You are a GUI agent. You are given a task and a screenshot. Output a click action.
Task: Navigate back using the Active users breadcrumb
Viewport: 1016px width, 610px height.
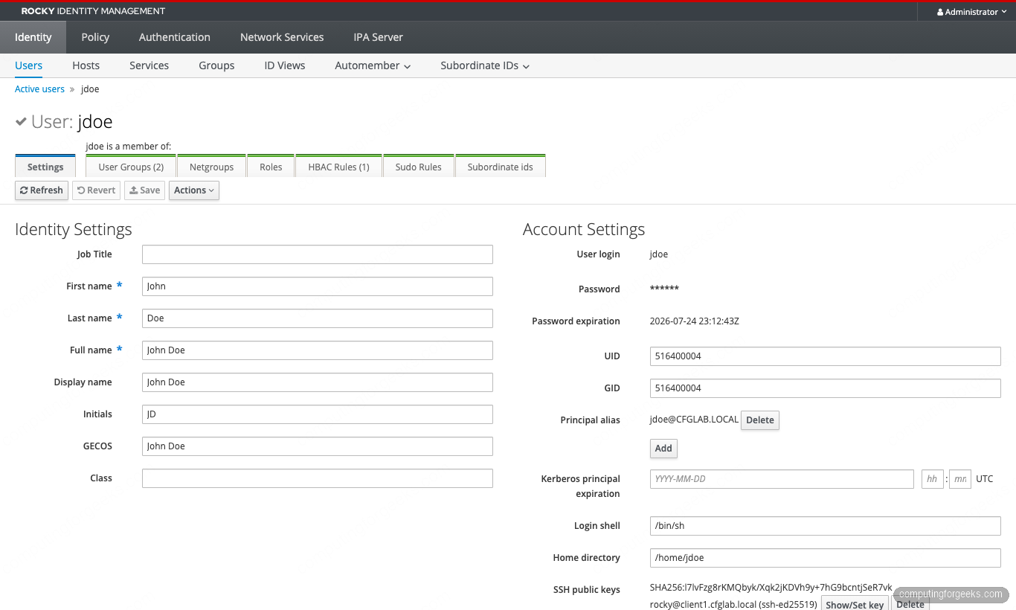[39, 89]
